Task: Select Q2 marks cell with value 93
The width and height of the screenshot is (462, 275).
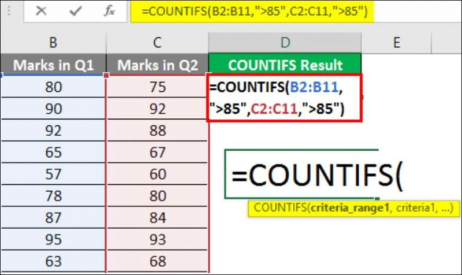Action: click(157, 239)
